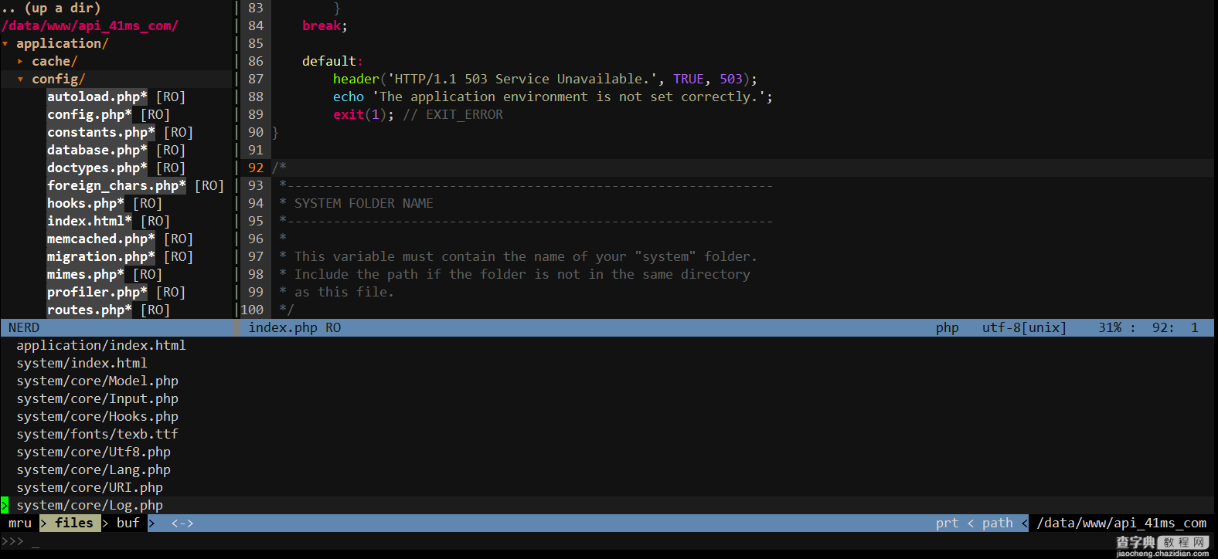Screen dimensions: 1218x559
Task: Select system/core/Hooks.php result
Action: (97, 417)
